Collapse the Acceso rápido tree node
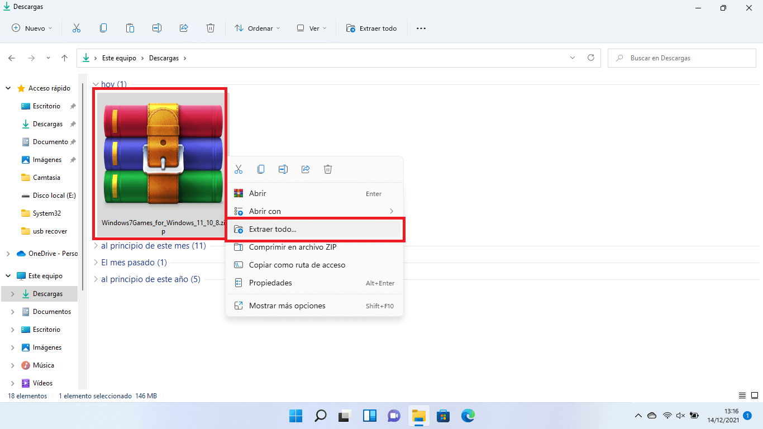763x429 pixels. point(8,88)
